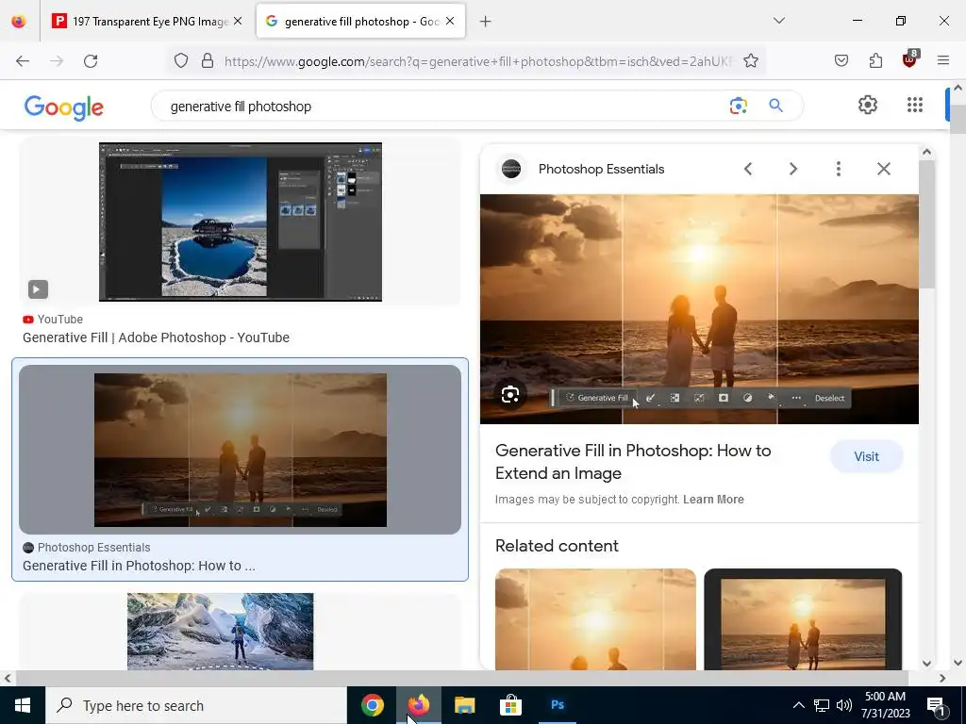This screenshot has width=966, height=724.
Task: Click the preview panel scrollbar up arrow
Action: 926,152
